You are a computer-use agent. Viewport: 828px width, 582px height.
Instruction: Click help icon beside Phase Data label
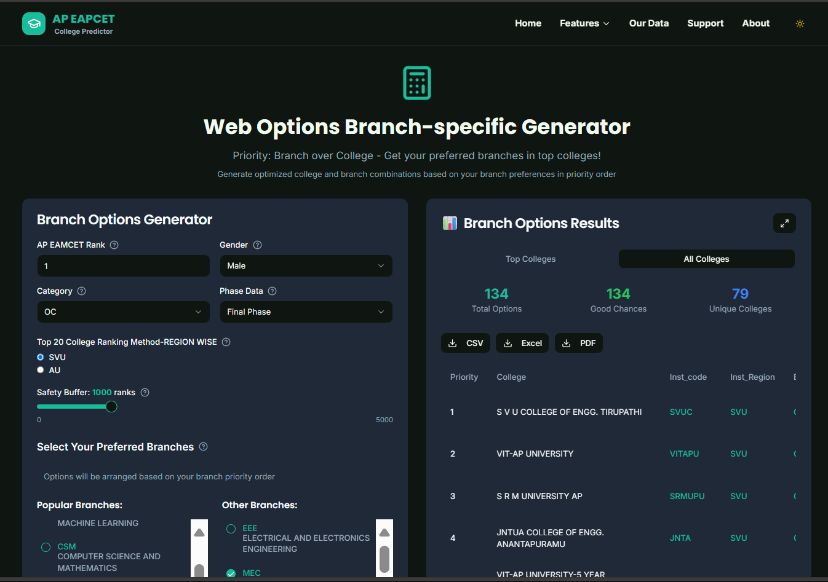[273, 291]
